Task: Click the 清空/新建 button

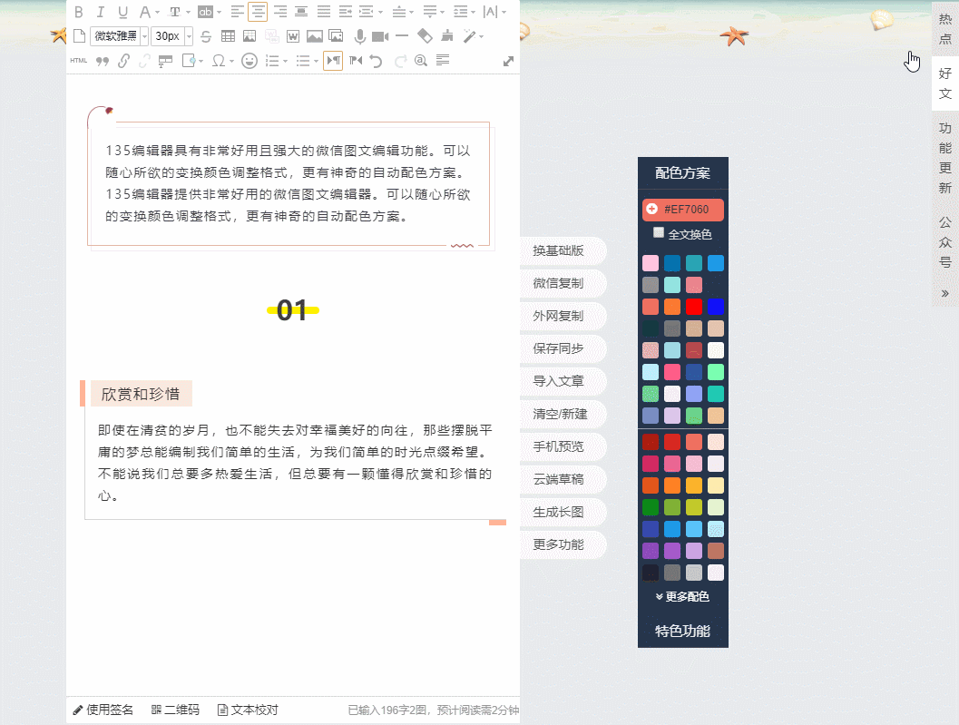Action: (x=562, y=414)
